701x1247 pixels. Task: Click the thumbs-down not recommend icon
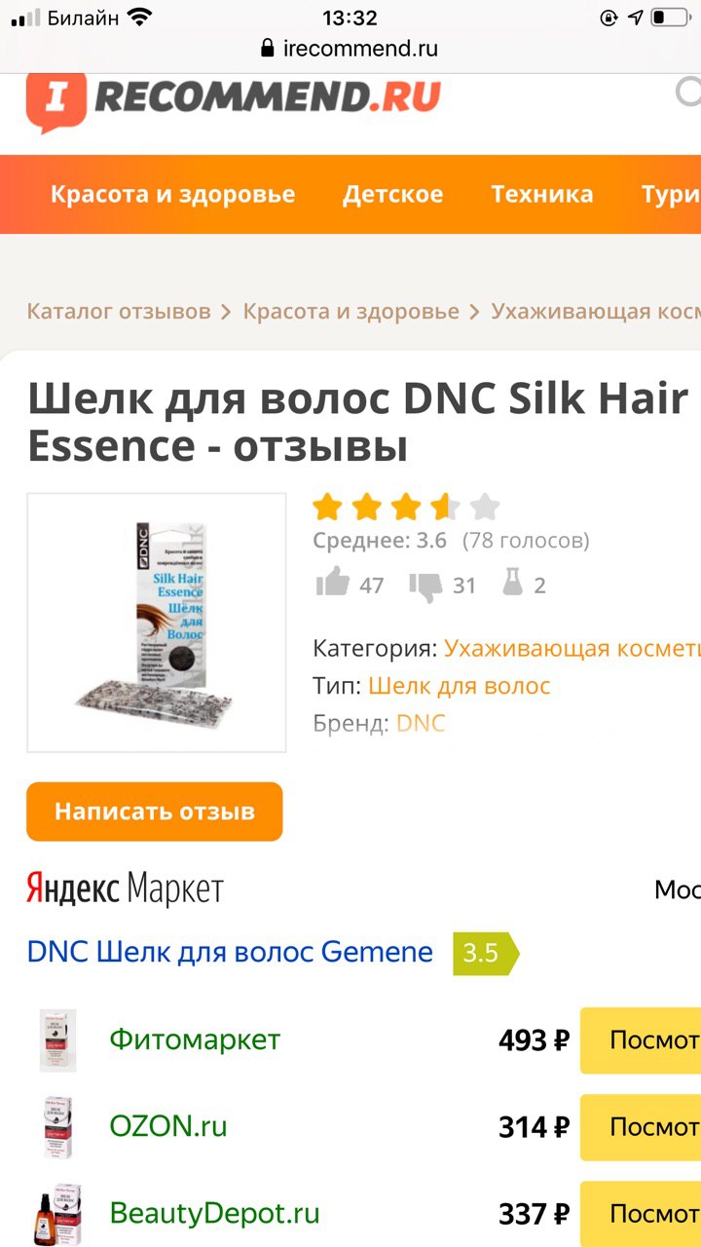(x=425, y=585)
